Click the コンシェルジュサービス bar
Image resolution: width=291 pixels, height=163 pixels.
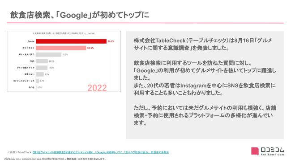coord(38,81)
